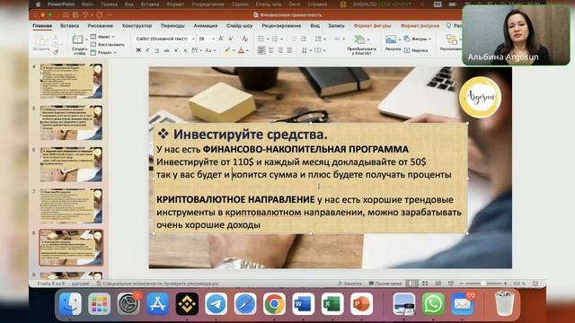Click the Bold (Ж) formatting icon
Image resolution: width=575 pixels, height=323 pixels.
tap(138, 50)
